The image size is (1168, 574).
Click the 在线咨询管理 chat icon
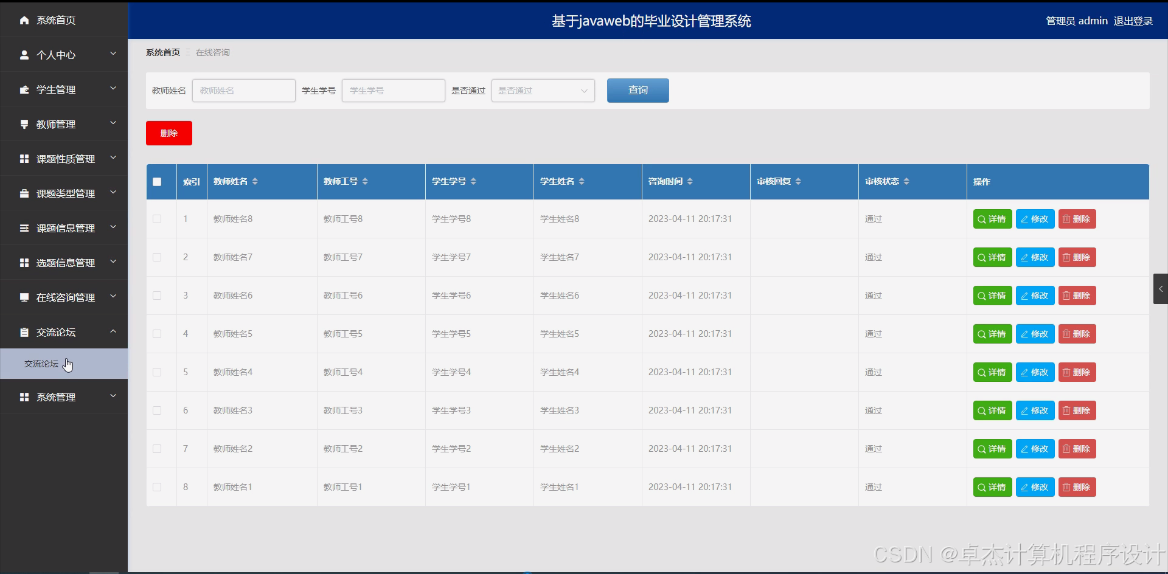[x=24, y=297]
